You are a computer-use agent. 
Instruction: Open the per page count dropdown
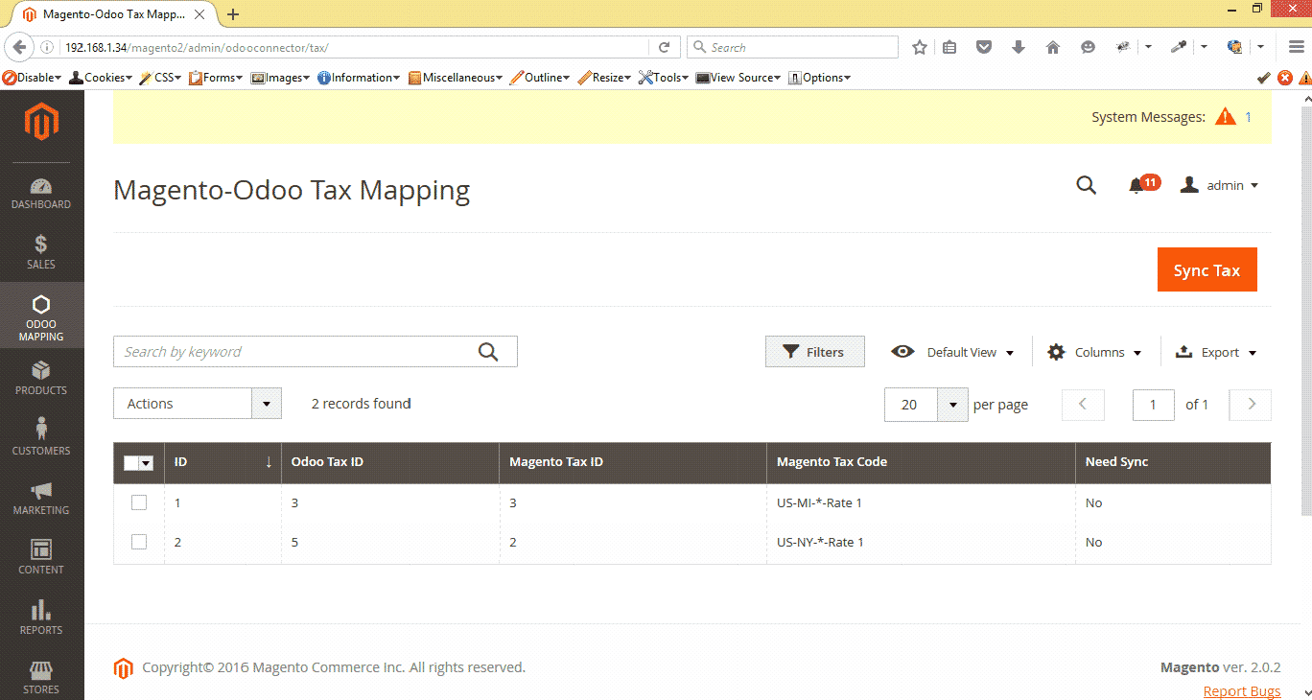(x=952, y=405)
